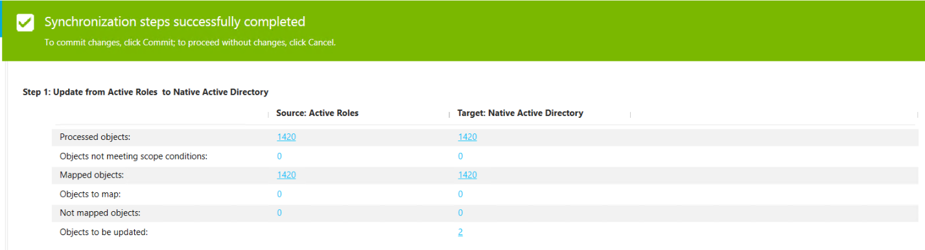Select the Source: Active Roles column header
The height and width of the screenshot is (250, 925).
[x=318, y=113]
